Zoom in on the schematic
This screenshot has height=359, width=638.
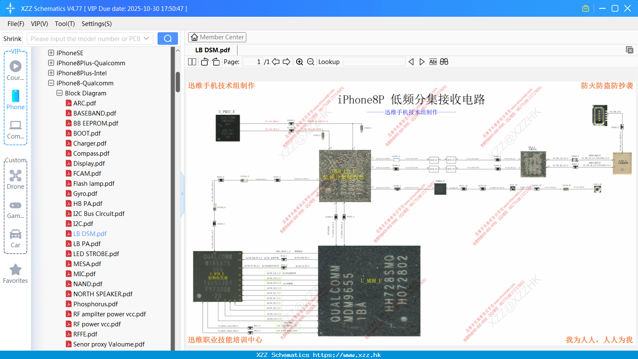tap(300, 62)
